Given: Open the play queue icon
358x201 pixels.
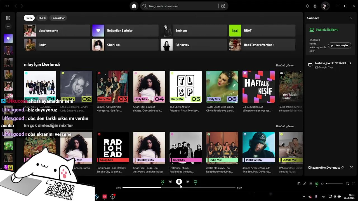Looking at the screenshot, I should (x=311, y=184).
